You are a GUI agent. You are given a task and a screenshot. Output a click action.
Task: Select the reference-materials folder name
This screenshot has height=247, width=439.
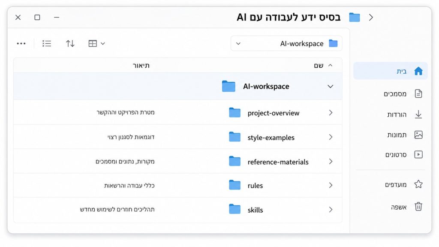coord(278,162)
